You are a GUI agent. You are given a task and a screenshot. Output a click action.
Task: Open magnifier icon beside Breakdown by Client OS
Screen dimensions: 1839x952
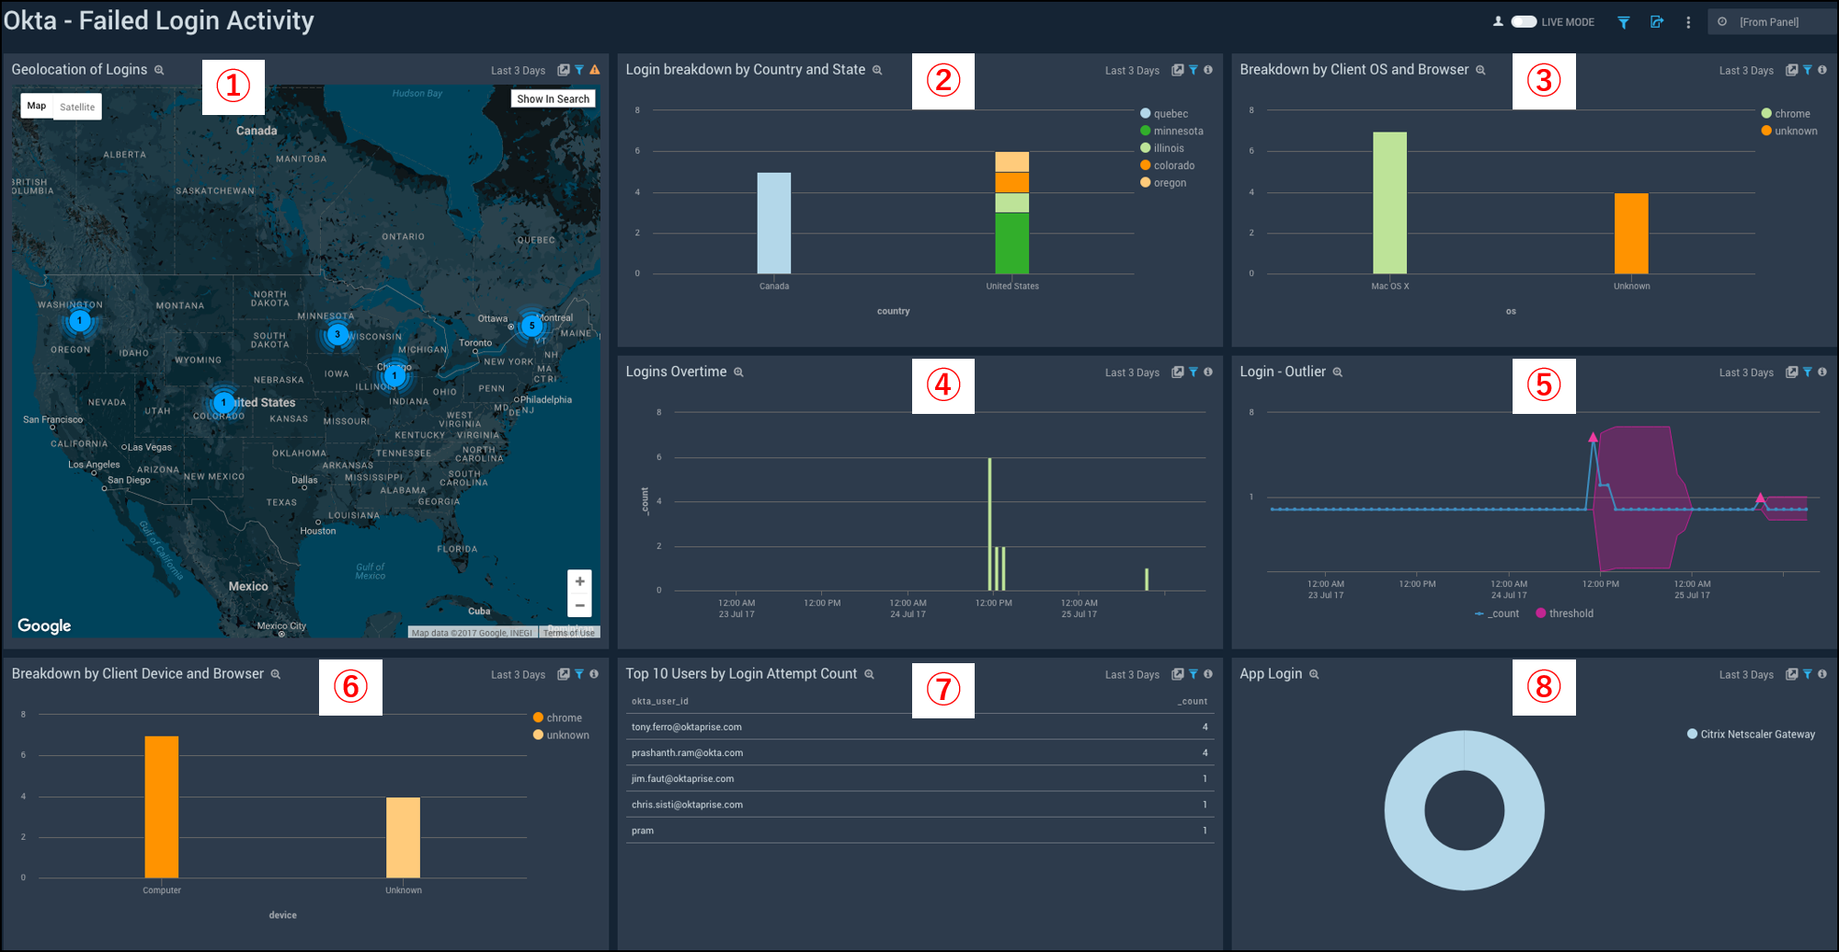[x=1480, y=70]
